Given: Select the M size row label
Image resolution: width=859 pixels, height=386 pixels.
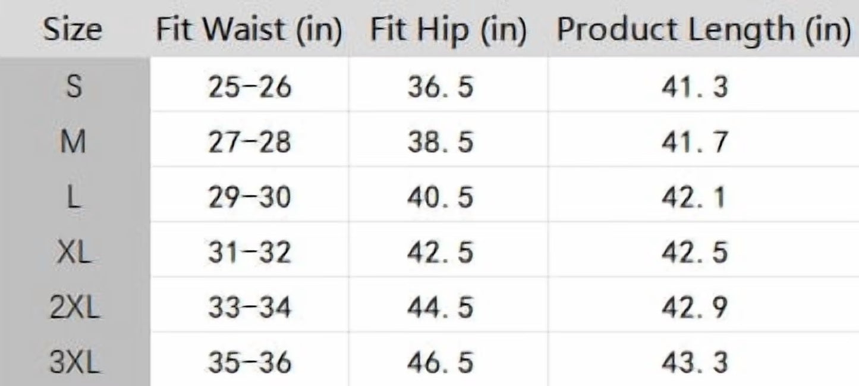Looking at the screenshot, I should pos(73,143).
